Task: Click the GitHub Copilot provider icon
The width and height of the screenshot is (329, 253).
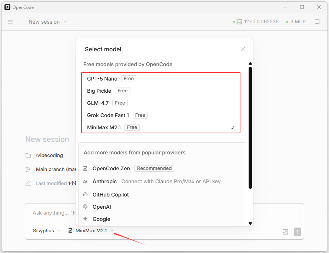Action: pos(85,195)
